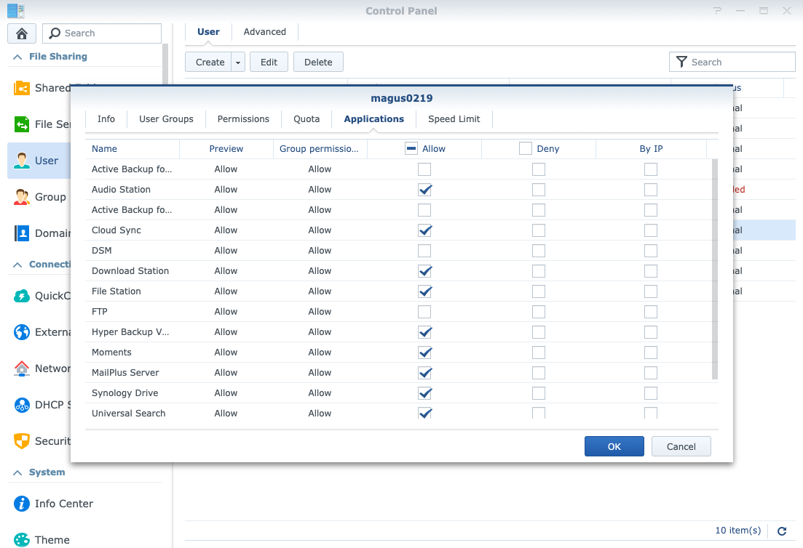Toggle the Deny column header checkbox
Viewport: 803px width, 548px height.
click(526, 148)
